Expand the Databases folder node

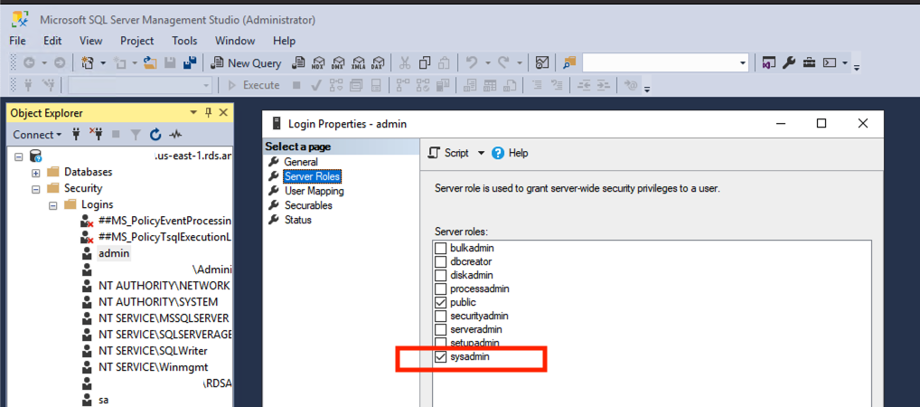[36, 173]
